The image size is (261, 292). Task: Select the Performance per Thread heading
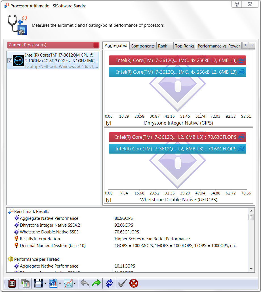[37, 259]
